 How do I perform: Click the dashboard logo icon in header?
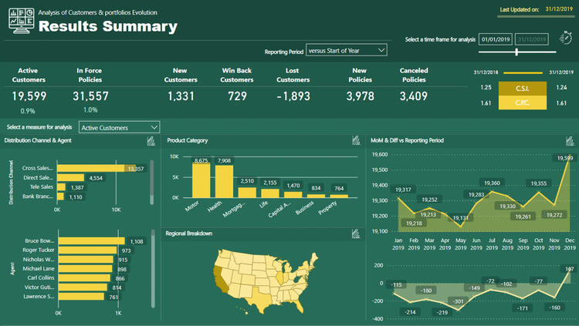pos(20,21)
